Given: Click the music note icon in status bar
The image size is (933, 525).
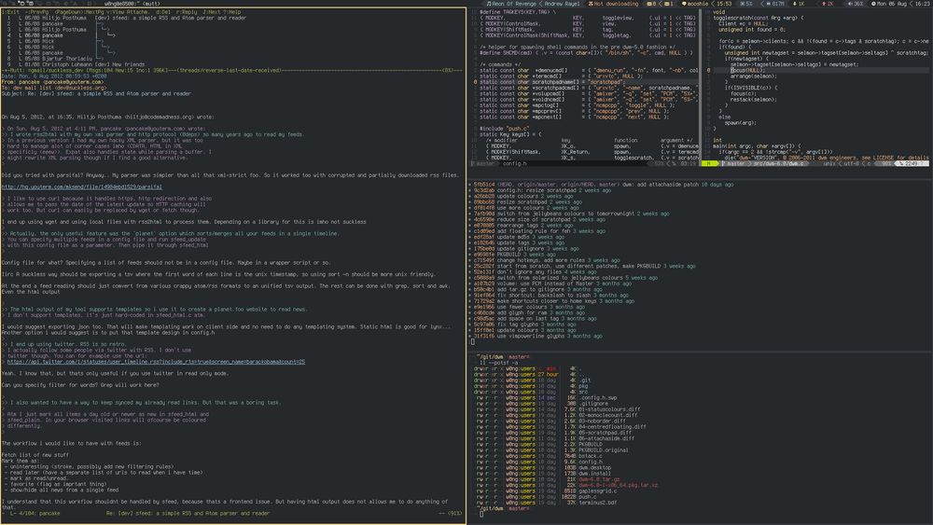Looking at the screenshot, I should (x=489, y=4).
